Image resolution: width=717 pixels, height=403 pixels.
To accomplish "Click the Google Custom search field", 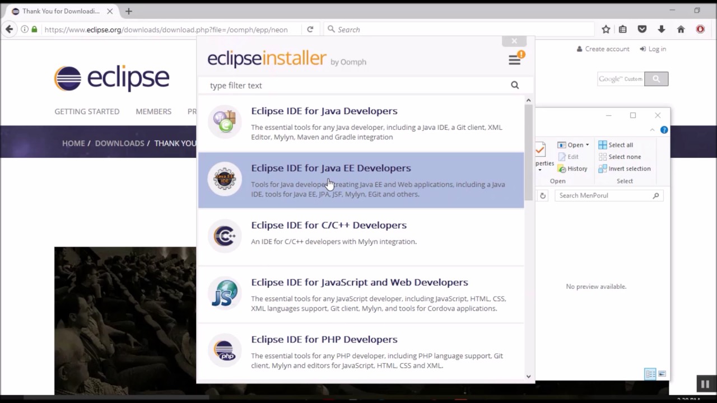I will click(x=621, y=79).
